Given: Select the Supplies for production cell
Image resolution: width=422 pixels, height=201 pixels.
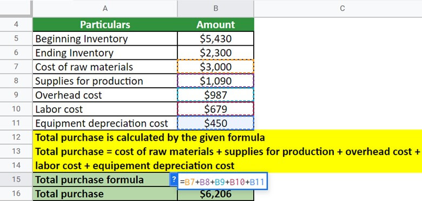Looking at the screenshot, I should click(x=105, y=81).
